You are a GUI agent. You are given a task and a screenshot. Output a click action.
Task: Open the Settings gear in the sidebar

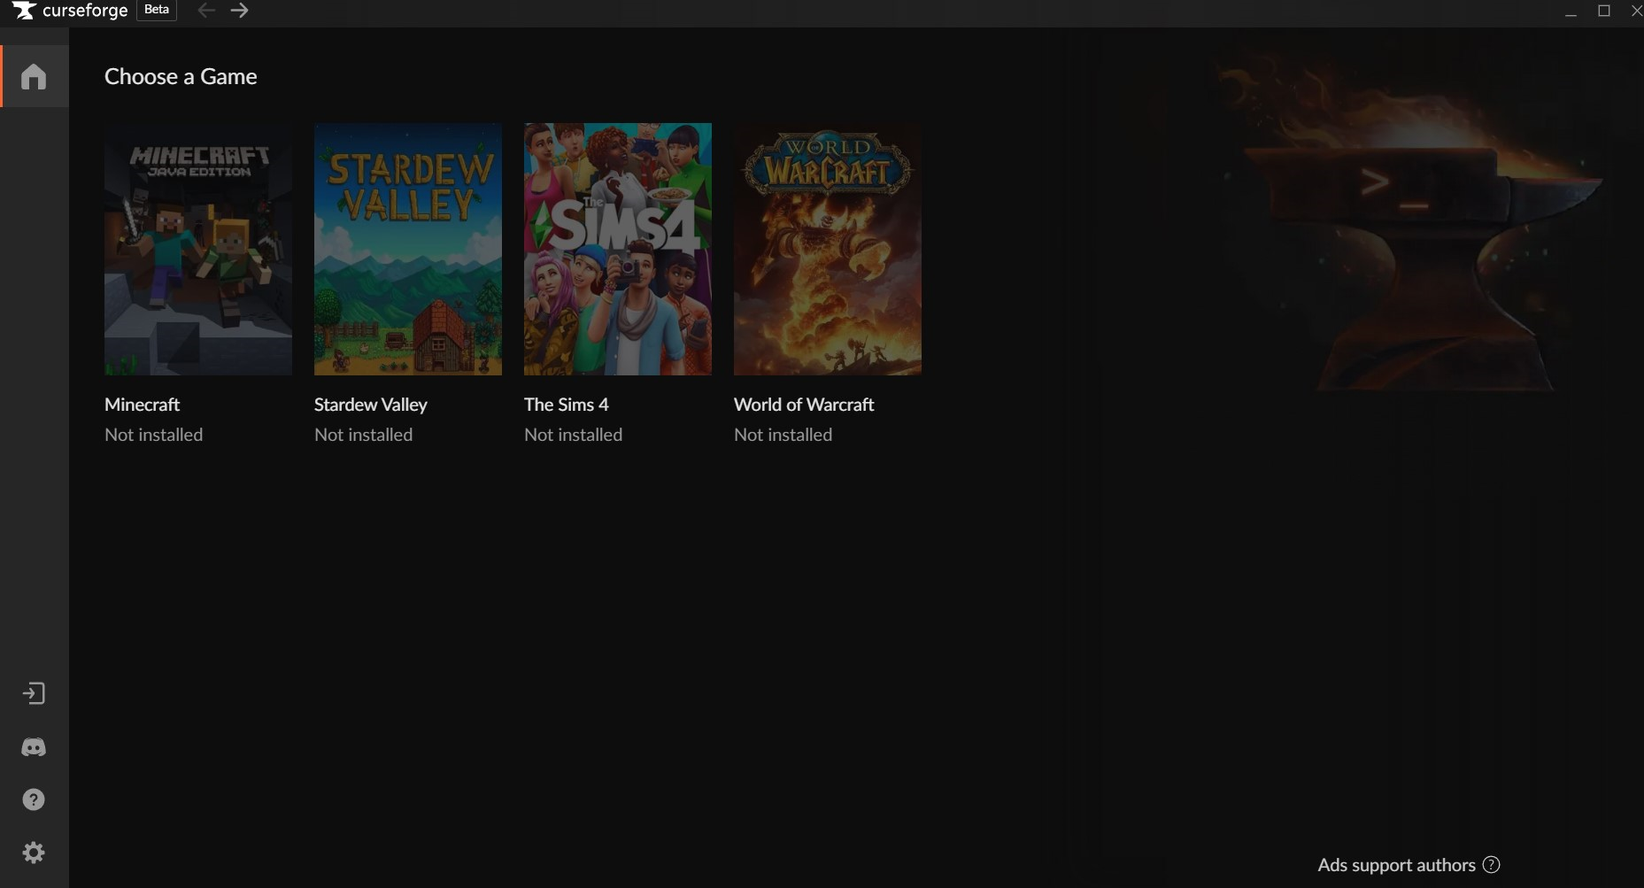tap(33, 853)
